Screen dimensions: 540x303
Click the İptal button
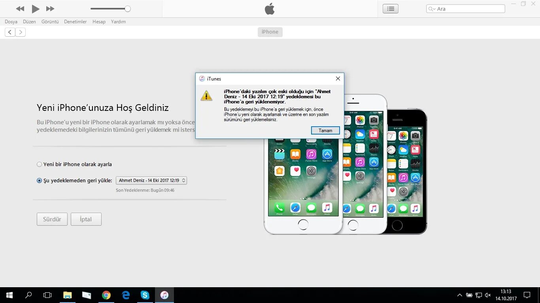pos(86,219)
